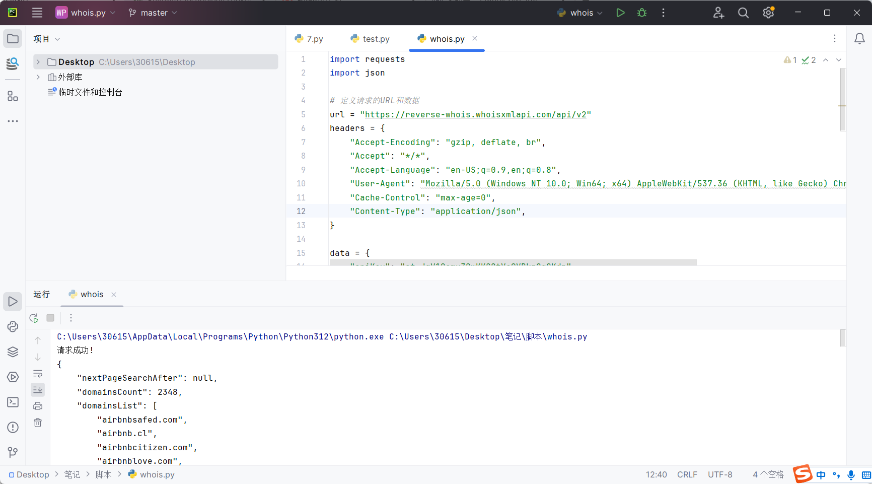
Task: Print the console output
Action: point(38,406)
